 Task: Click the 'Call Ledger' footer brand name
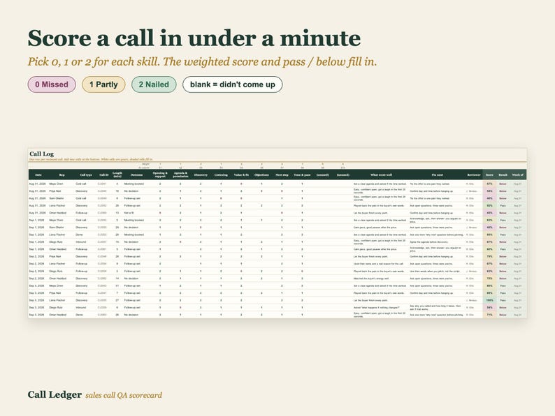coord(55,394)
